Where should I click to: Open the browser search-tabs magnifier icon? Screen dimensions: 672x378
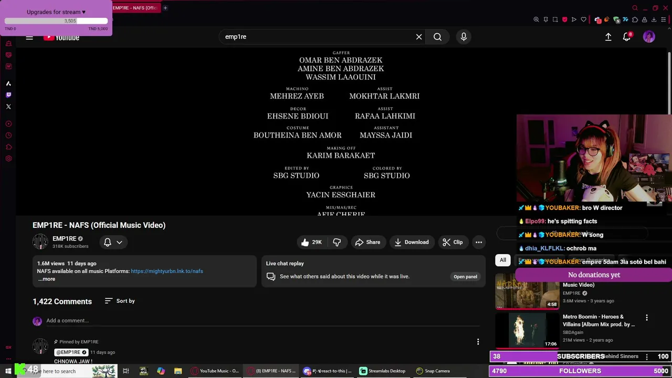click(635, 8)
